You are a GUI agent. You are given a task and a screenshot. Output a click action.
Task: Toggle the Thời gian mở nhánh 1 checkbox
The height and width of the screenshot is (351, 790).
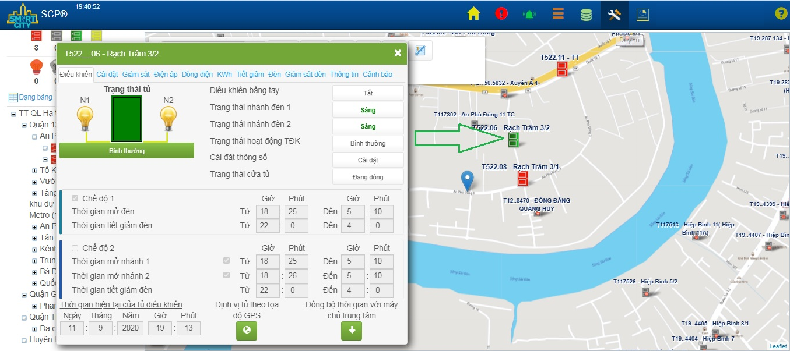point(226,261)
